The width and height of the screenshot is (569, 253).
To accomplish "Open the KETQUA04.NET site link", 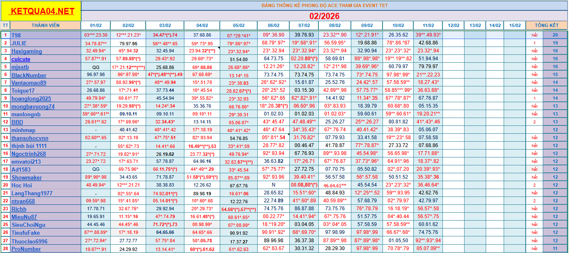I will (42, 12).
